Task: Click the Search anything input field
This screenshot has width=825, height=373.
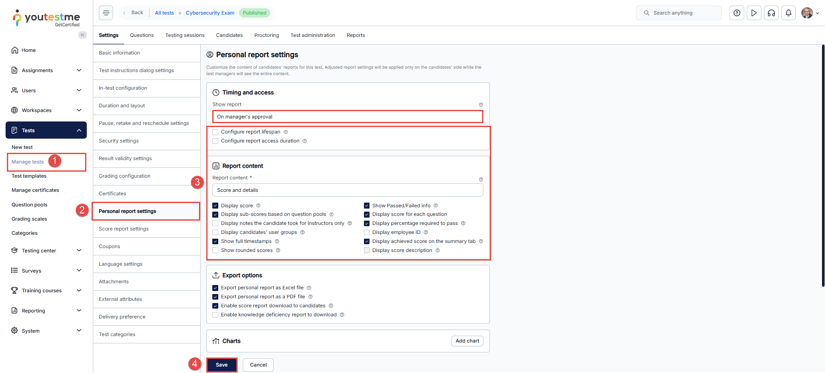Action: point(679,13)
